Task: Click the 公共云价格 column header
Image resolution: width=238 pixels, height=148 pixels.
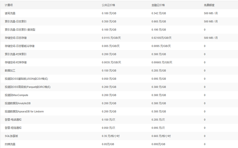Action: (x=108, y=5)
